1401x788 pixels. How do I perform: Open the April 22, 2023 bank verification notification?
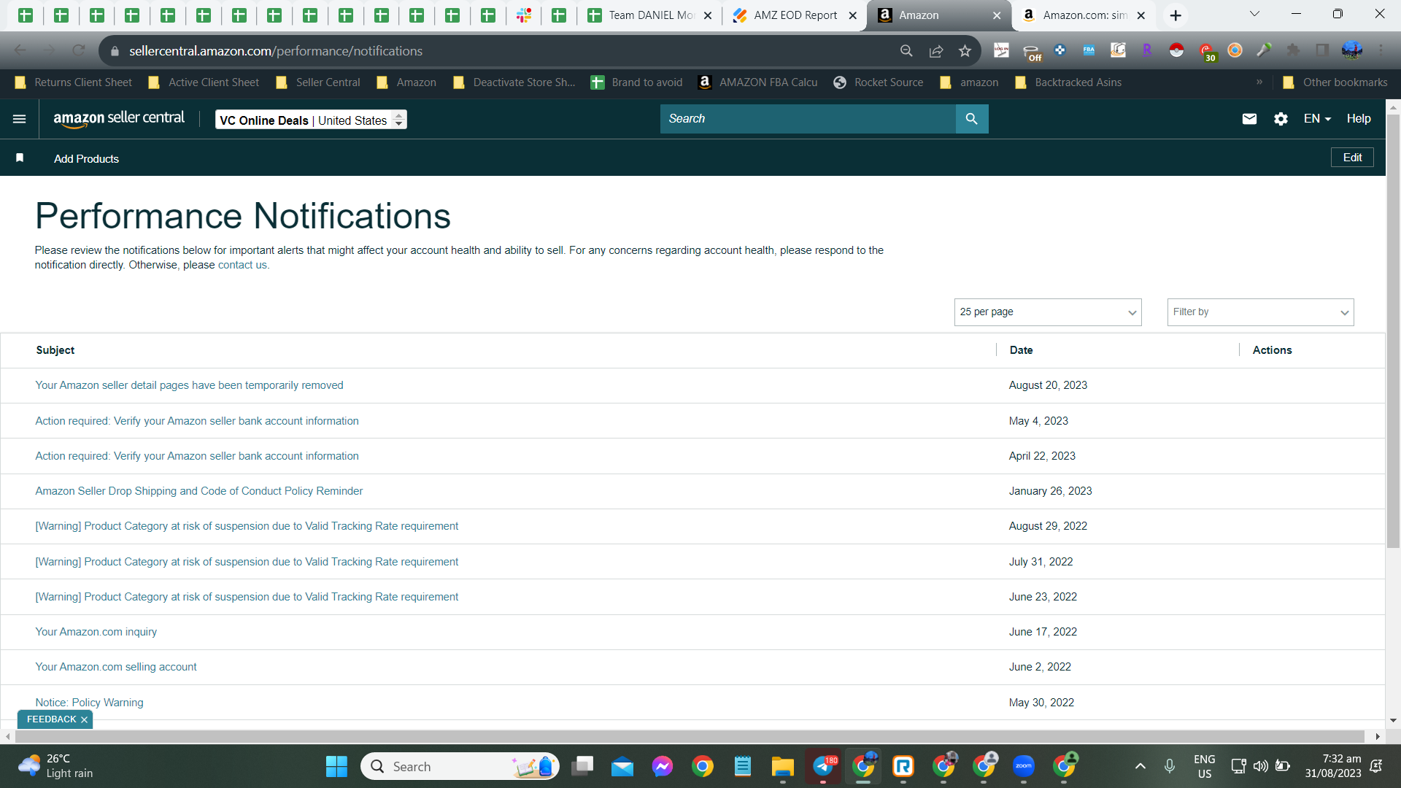click(197, 456)
